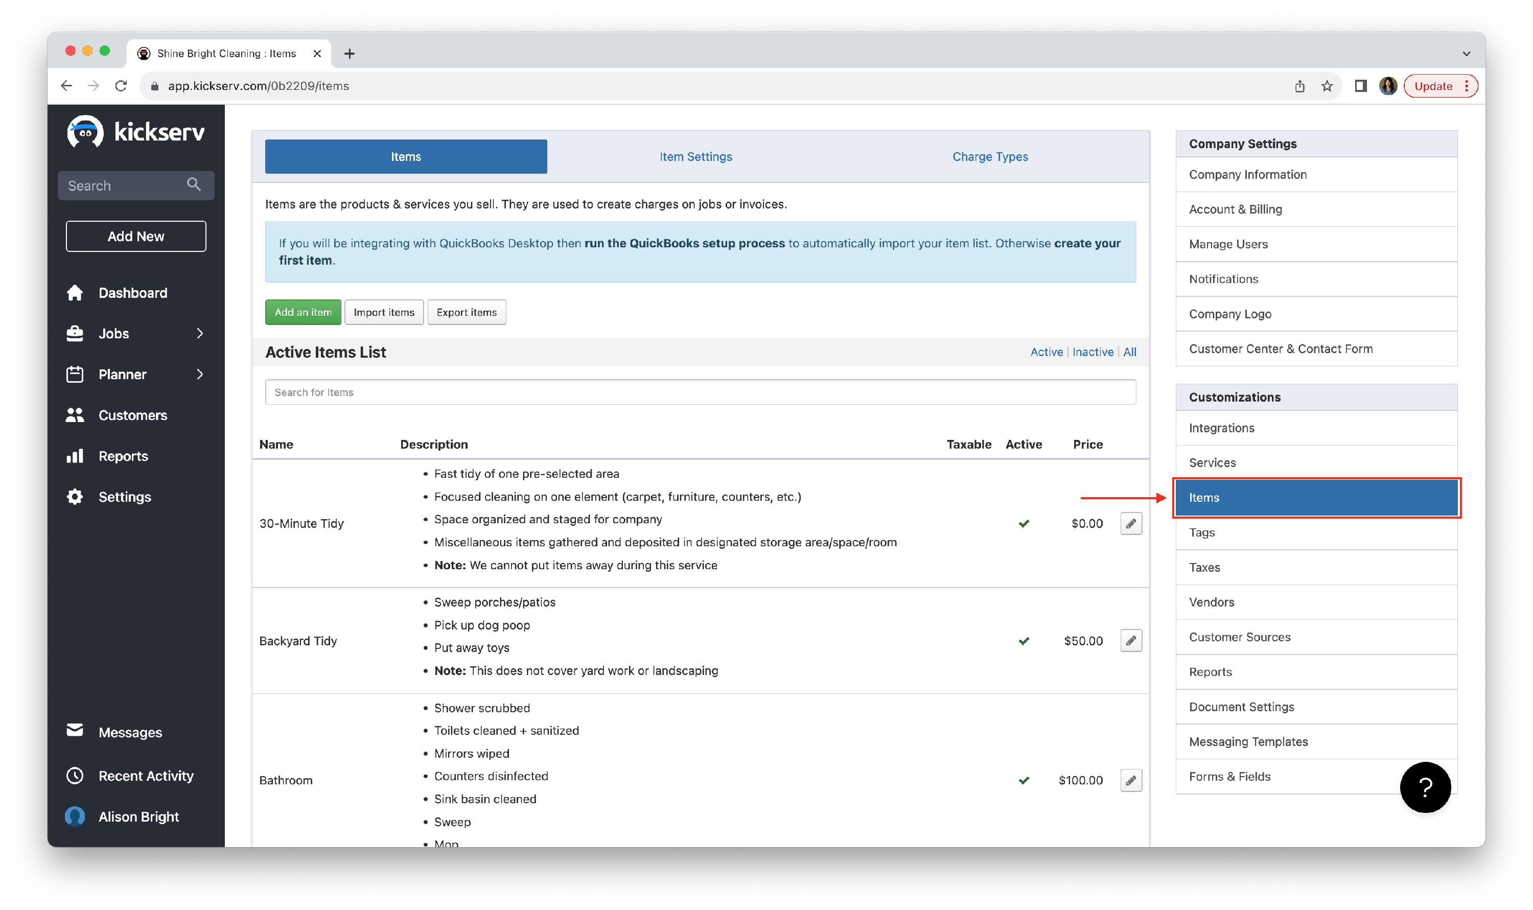
Task: Switch to the Item Settings tab
Action: (x=695, y=157)
